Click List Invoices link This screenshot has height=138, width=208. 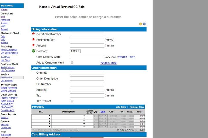coord(7,81)
